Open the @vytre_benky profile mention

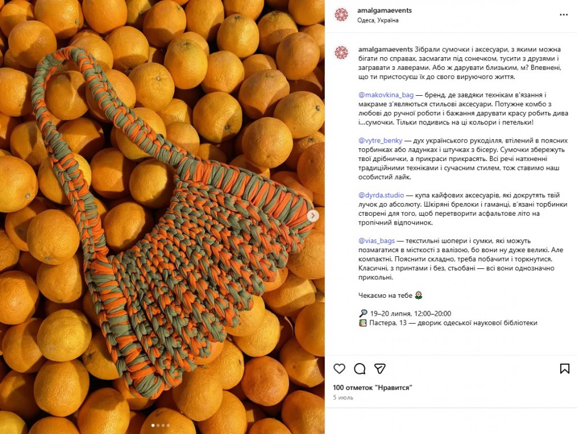tap(380, 141)
